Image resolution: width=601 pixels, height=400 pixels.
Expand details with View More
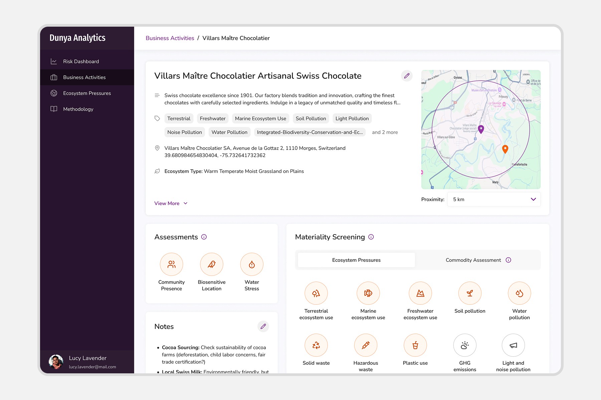pyautogui.click(x=171, y=203)
